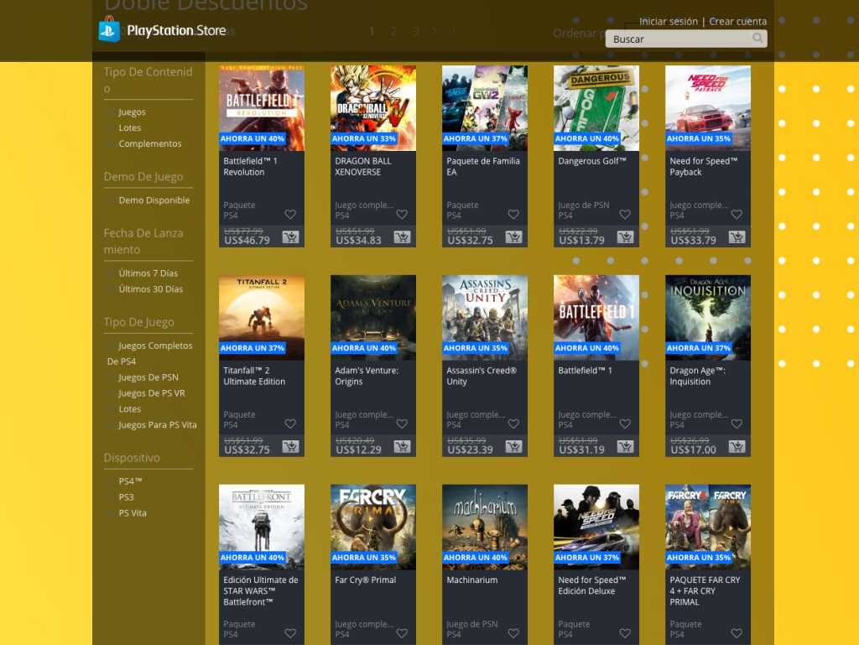
Task: Add Dangerous Golf to cart
Action: (625, 237)
